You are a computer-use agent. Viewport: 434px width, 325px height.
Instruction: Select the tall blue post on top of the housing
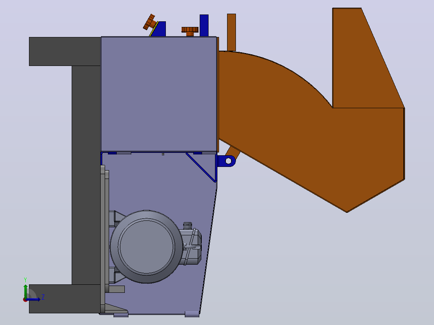pos(204,25)
